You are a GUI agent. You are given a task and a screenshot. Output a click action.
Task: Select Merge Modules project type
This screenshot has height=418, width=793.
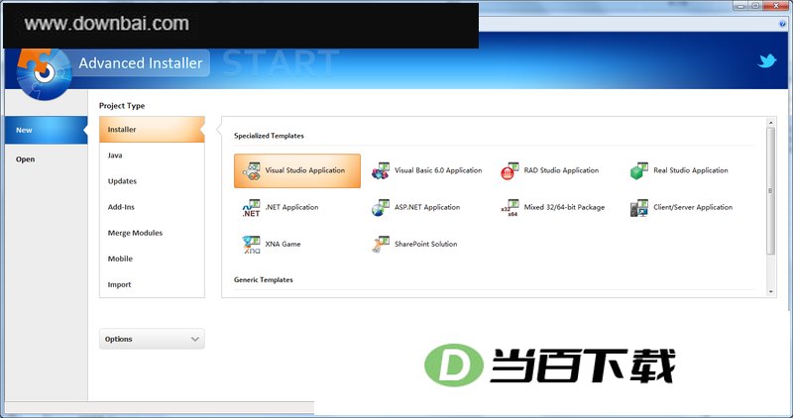coord(152,233)
